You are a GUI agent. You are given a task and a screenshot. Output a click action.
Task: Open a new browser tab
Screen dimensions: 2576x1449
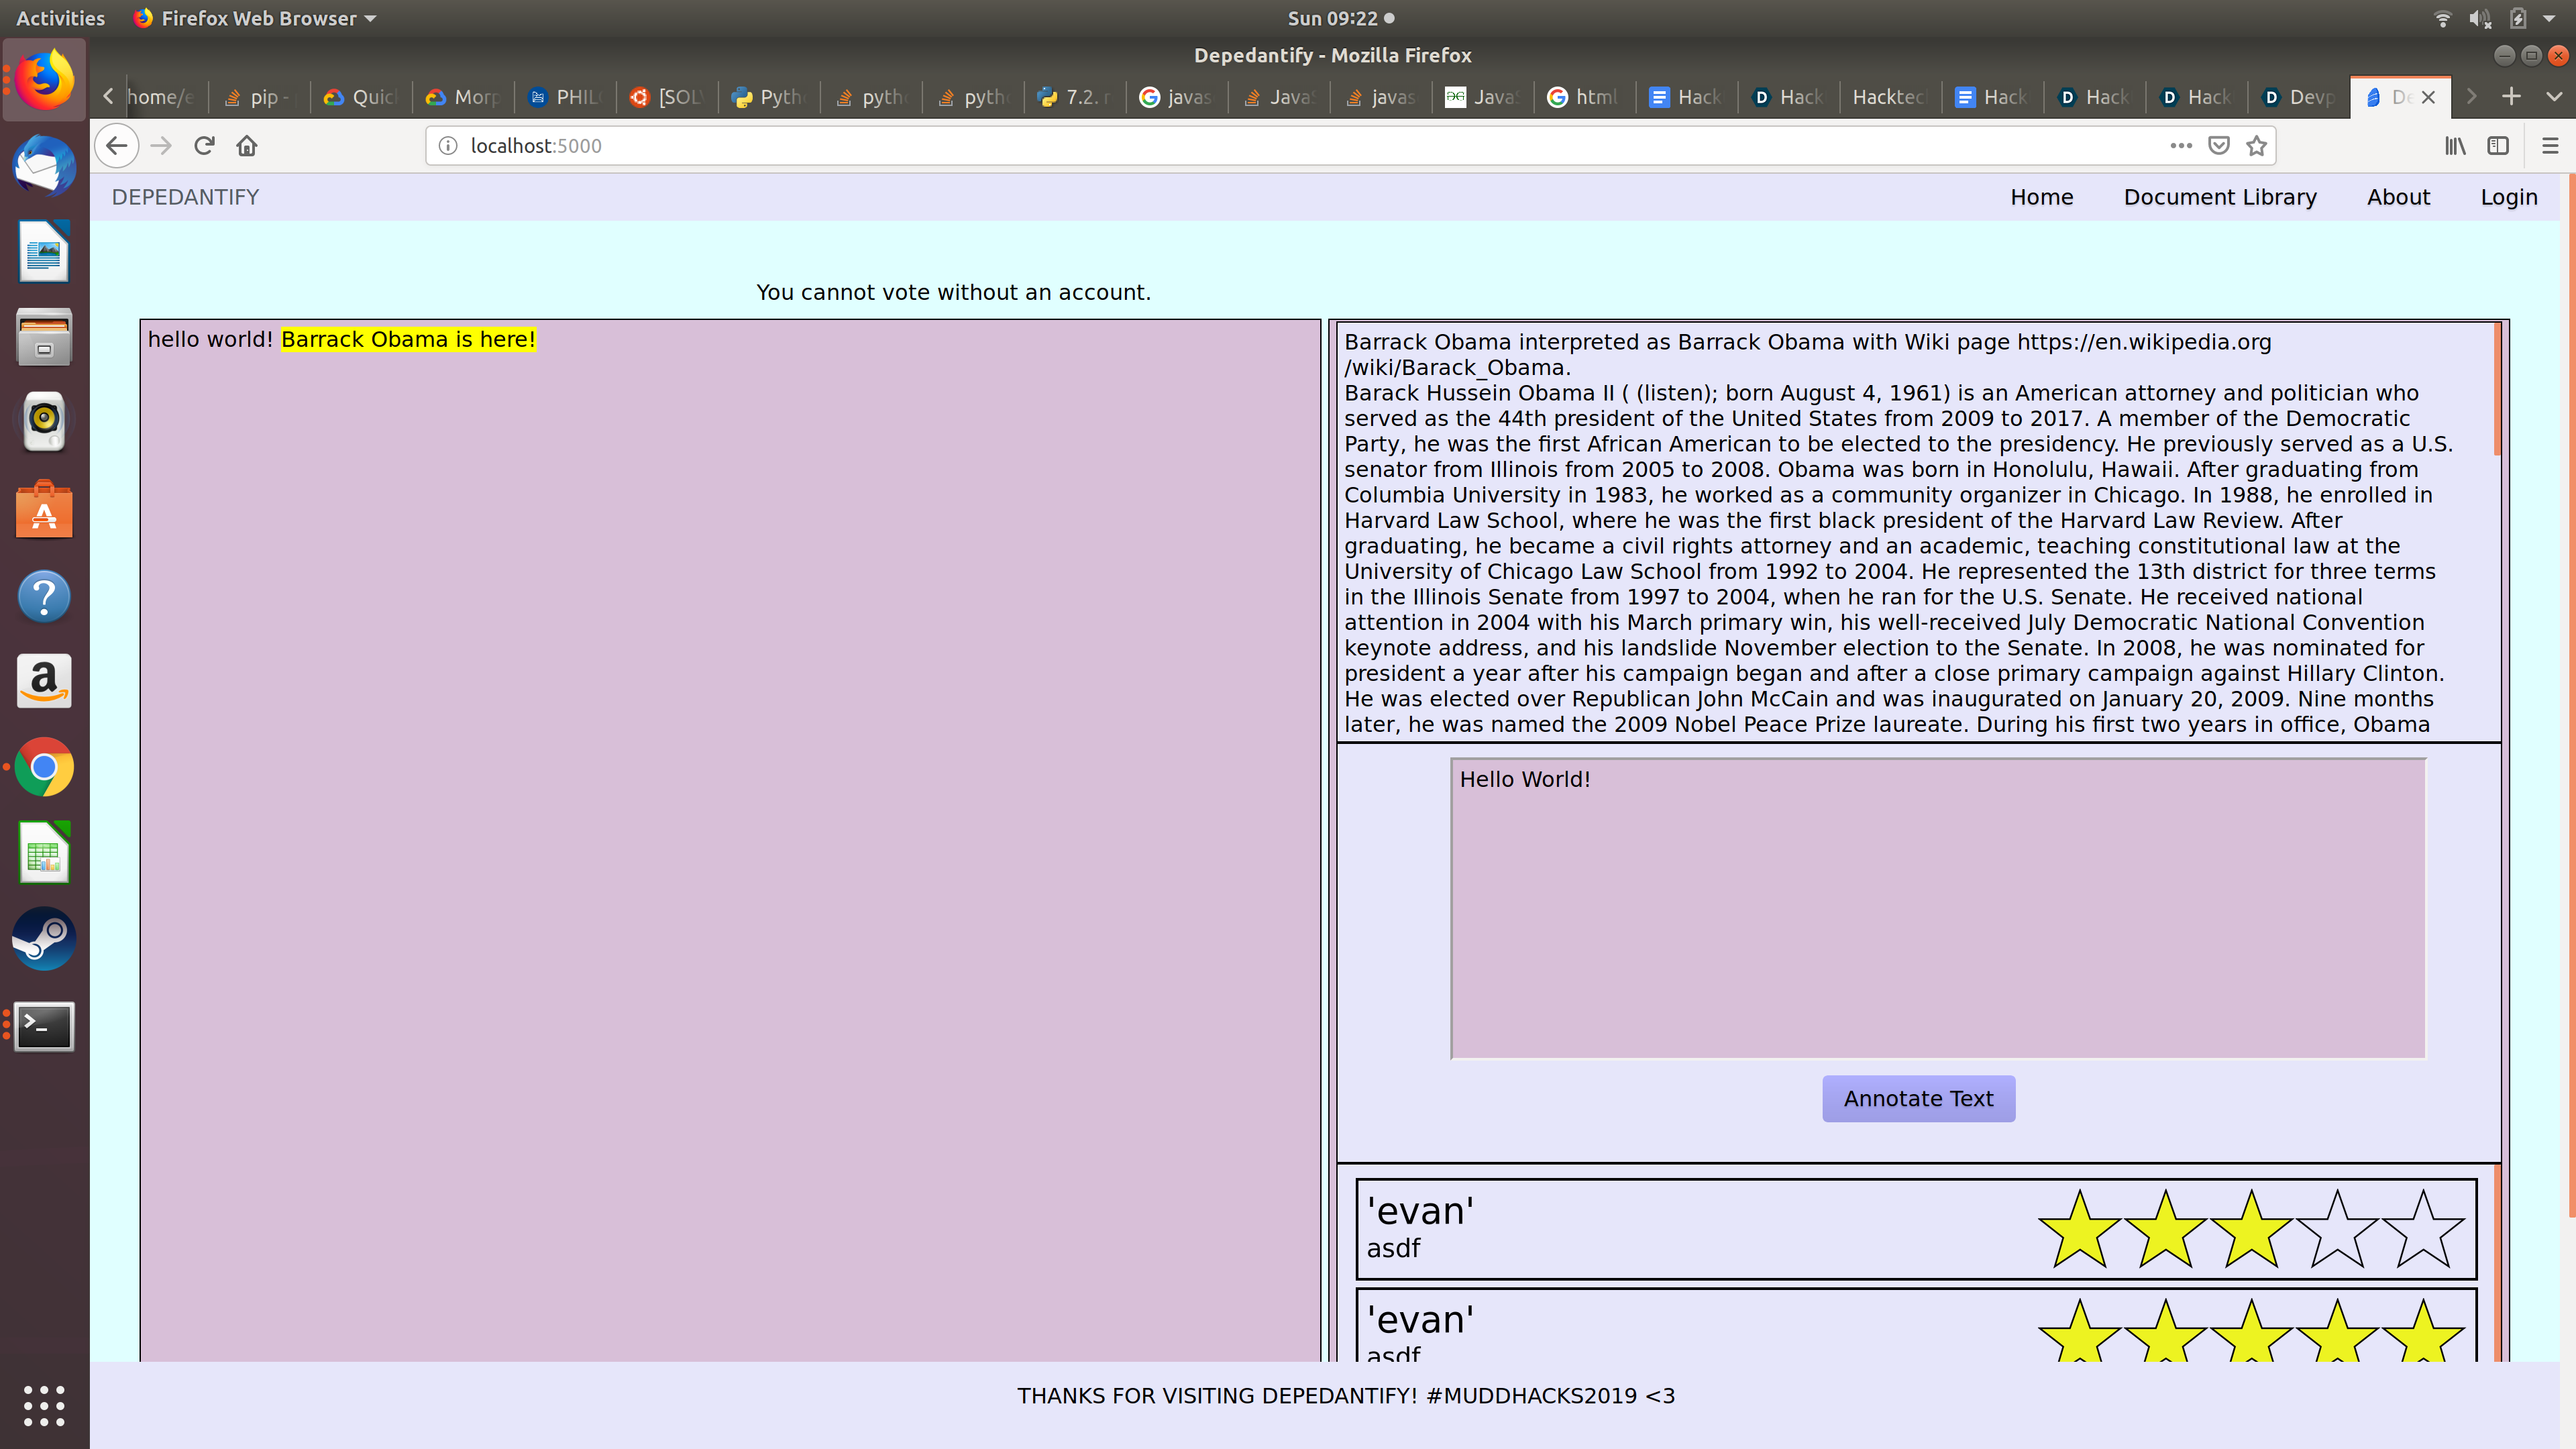[x=2511, y=96]
